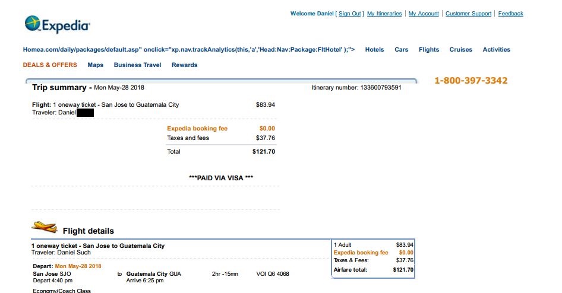Open My Itineraries

(x=384, y=14)
